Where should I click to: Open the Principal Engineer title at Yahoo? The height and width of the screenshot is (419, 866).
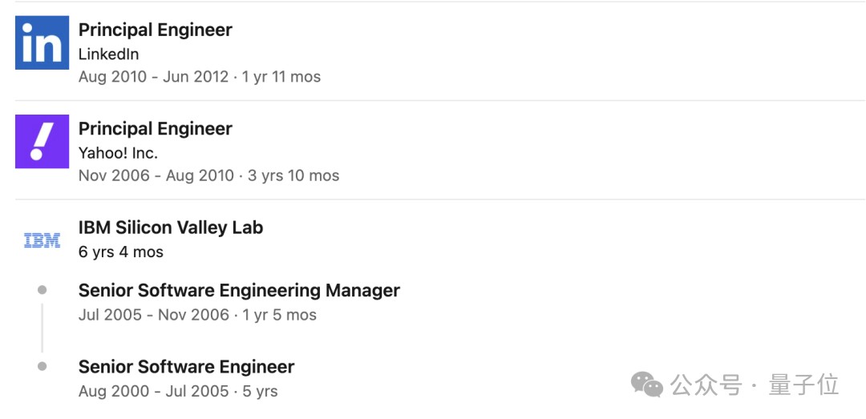tap(155, 128)
